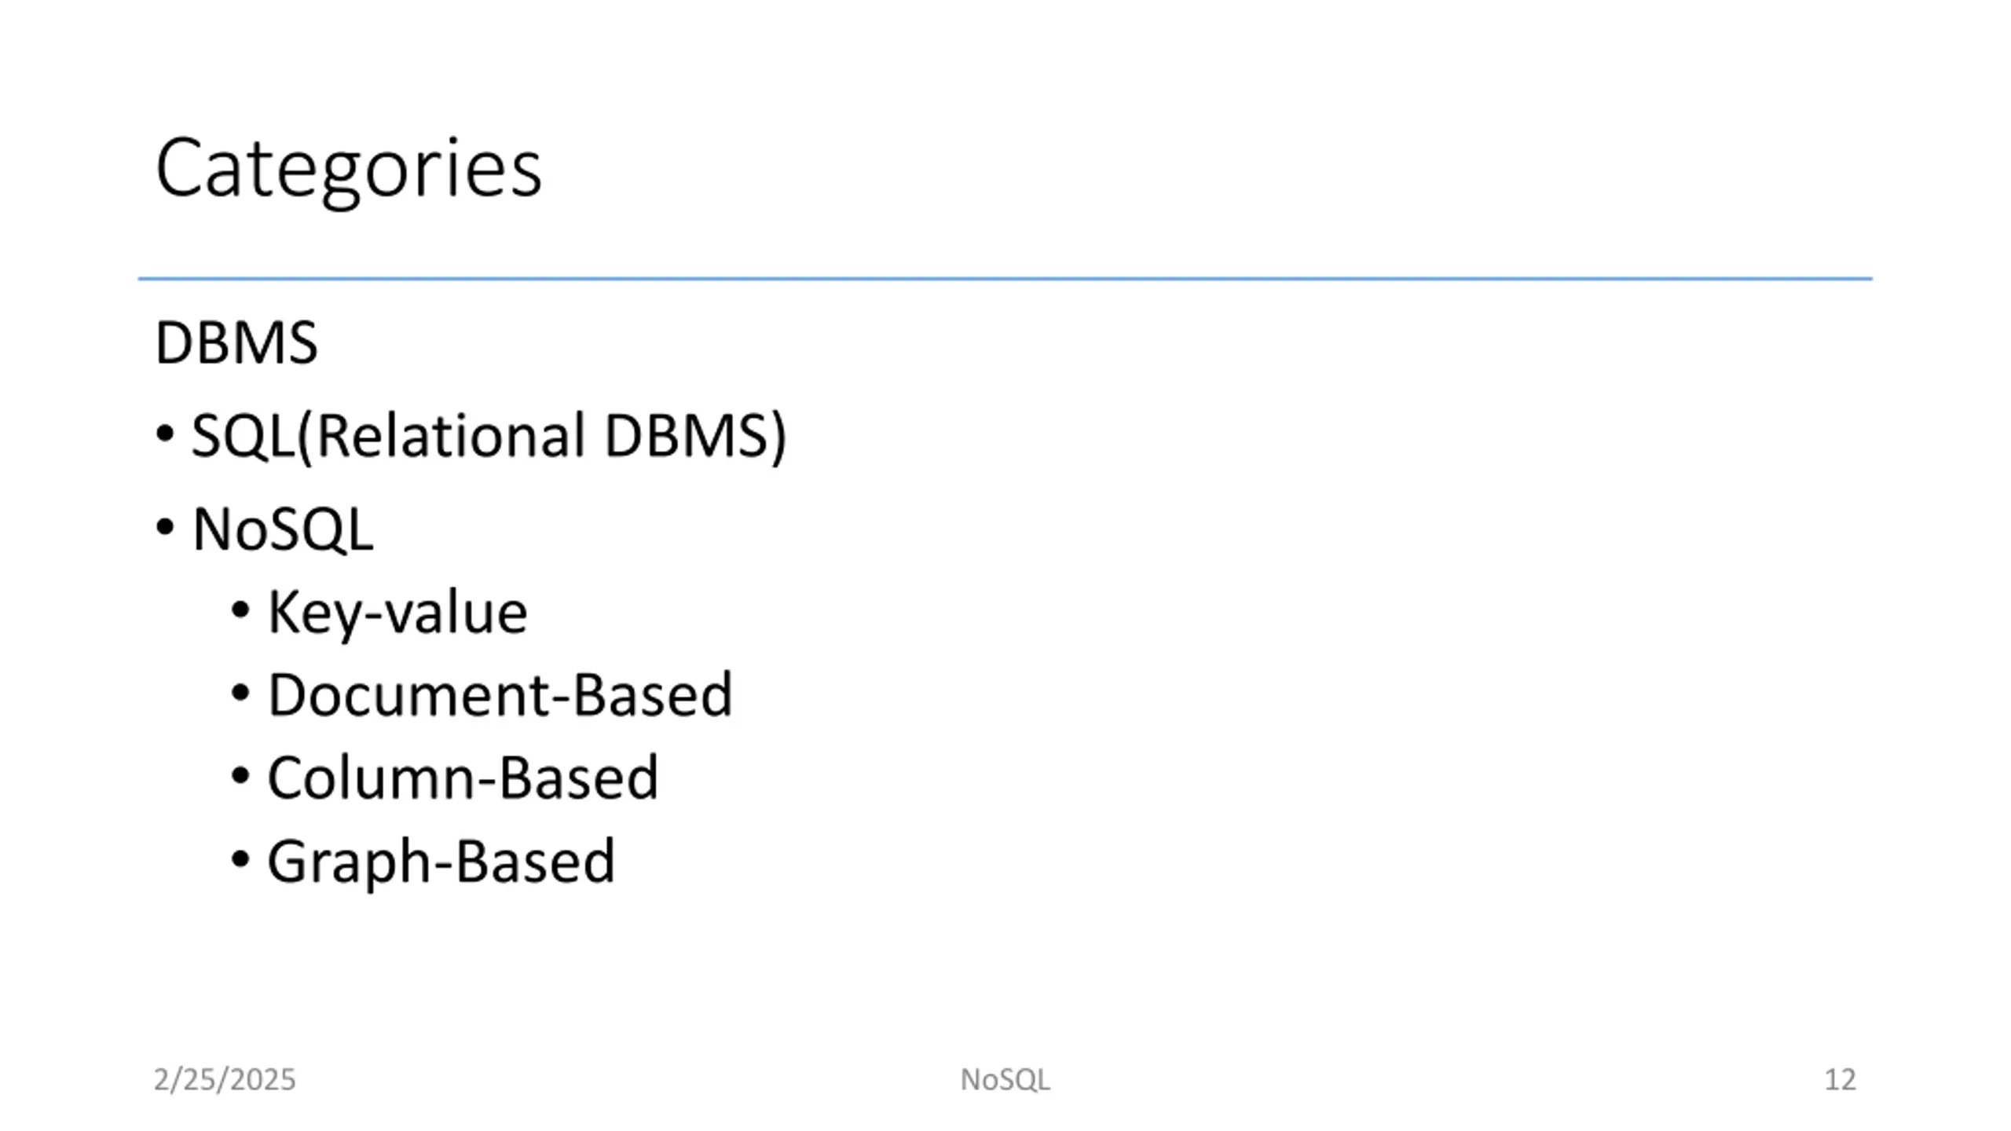The height and width of the screenshot is (1131, 2011).
Task: Click the slide number 12
Action: tap(1840, 1080)
